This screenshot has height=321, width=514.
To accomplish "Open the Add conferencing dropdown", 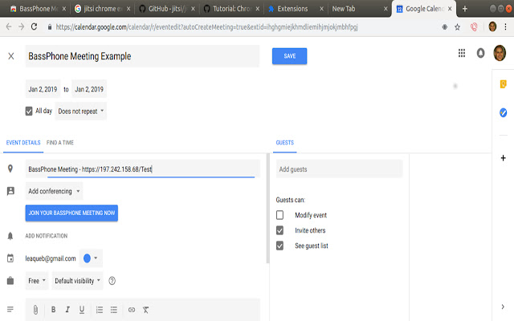I will (x=54, y=191).
